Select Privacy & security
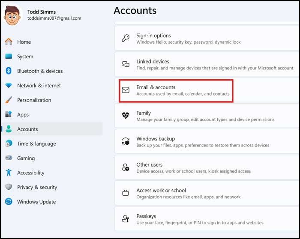 tap(52, 187)
